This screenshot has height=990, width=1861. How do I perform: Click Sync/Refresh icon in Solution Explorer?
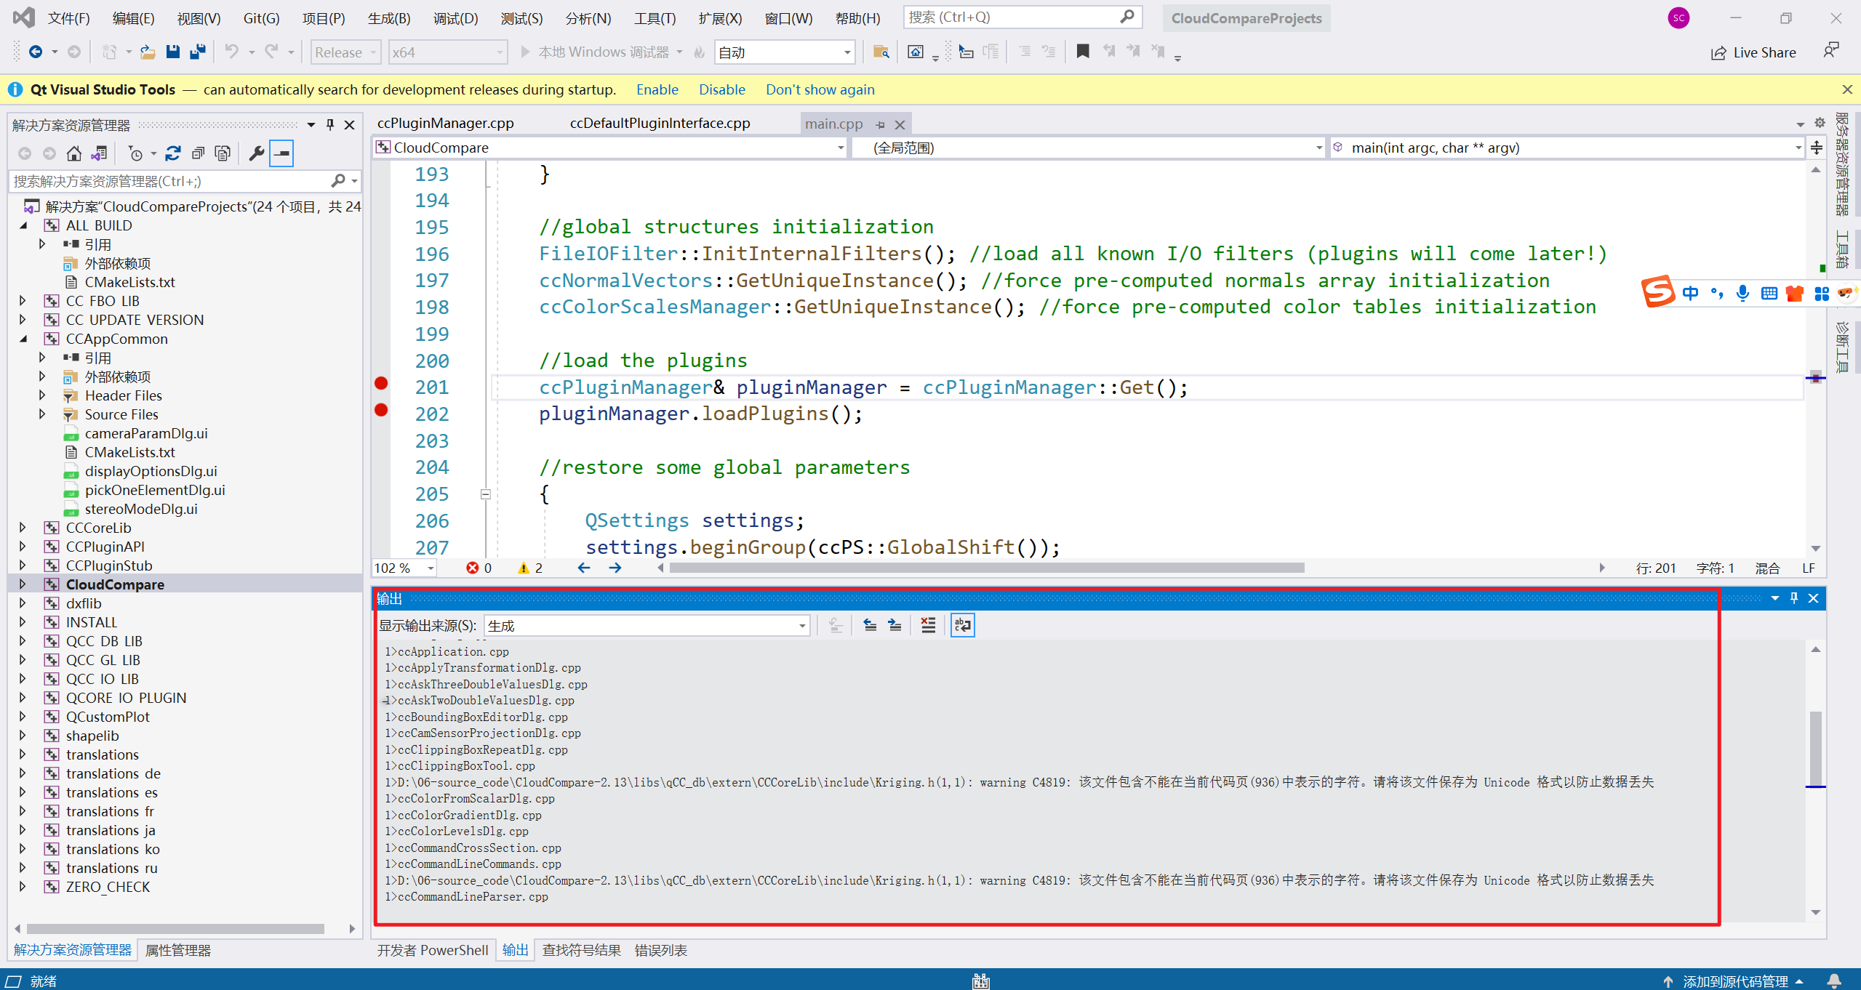[172, 153]
